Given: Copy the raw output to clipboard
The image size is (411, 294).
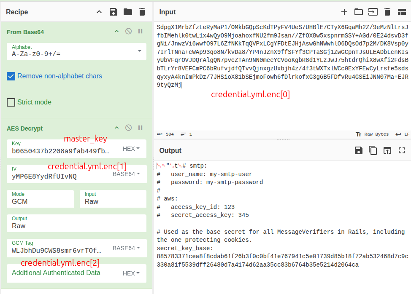Looking at the screenshot, I should pyautogui.click(x=373, y=150).
